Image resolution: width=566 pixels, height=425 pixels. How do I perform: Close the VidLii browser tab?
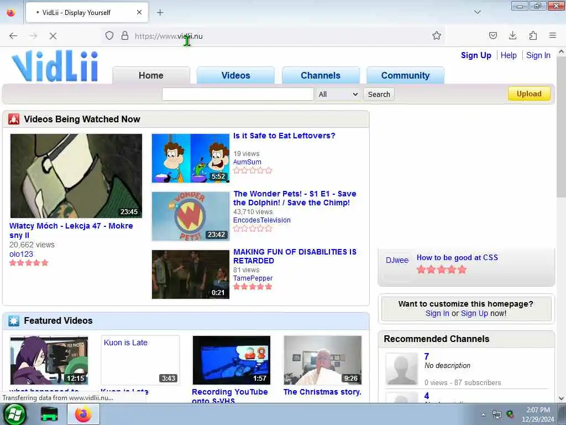point(139,13)
